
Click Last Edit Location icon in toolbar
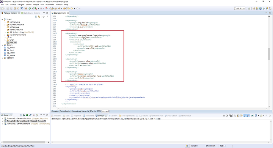68,8
